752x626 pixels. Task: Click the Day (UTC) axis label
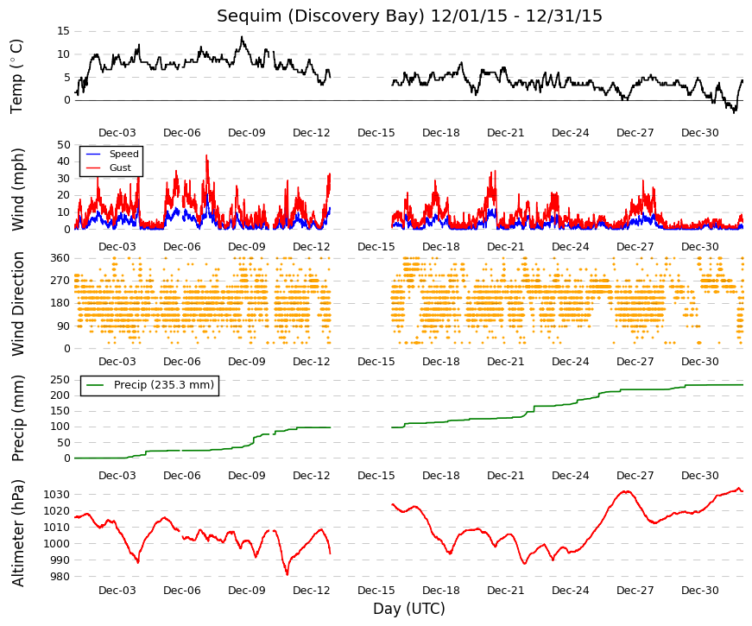tap(409, 609)
